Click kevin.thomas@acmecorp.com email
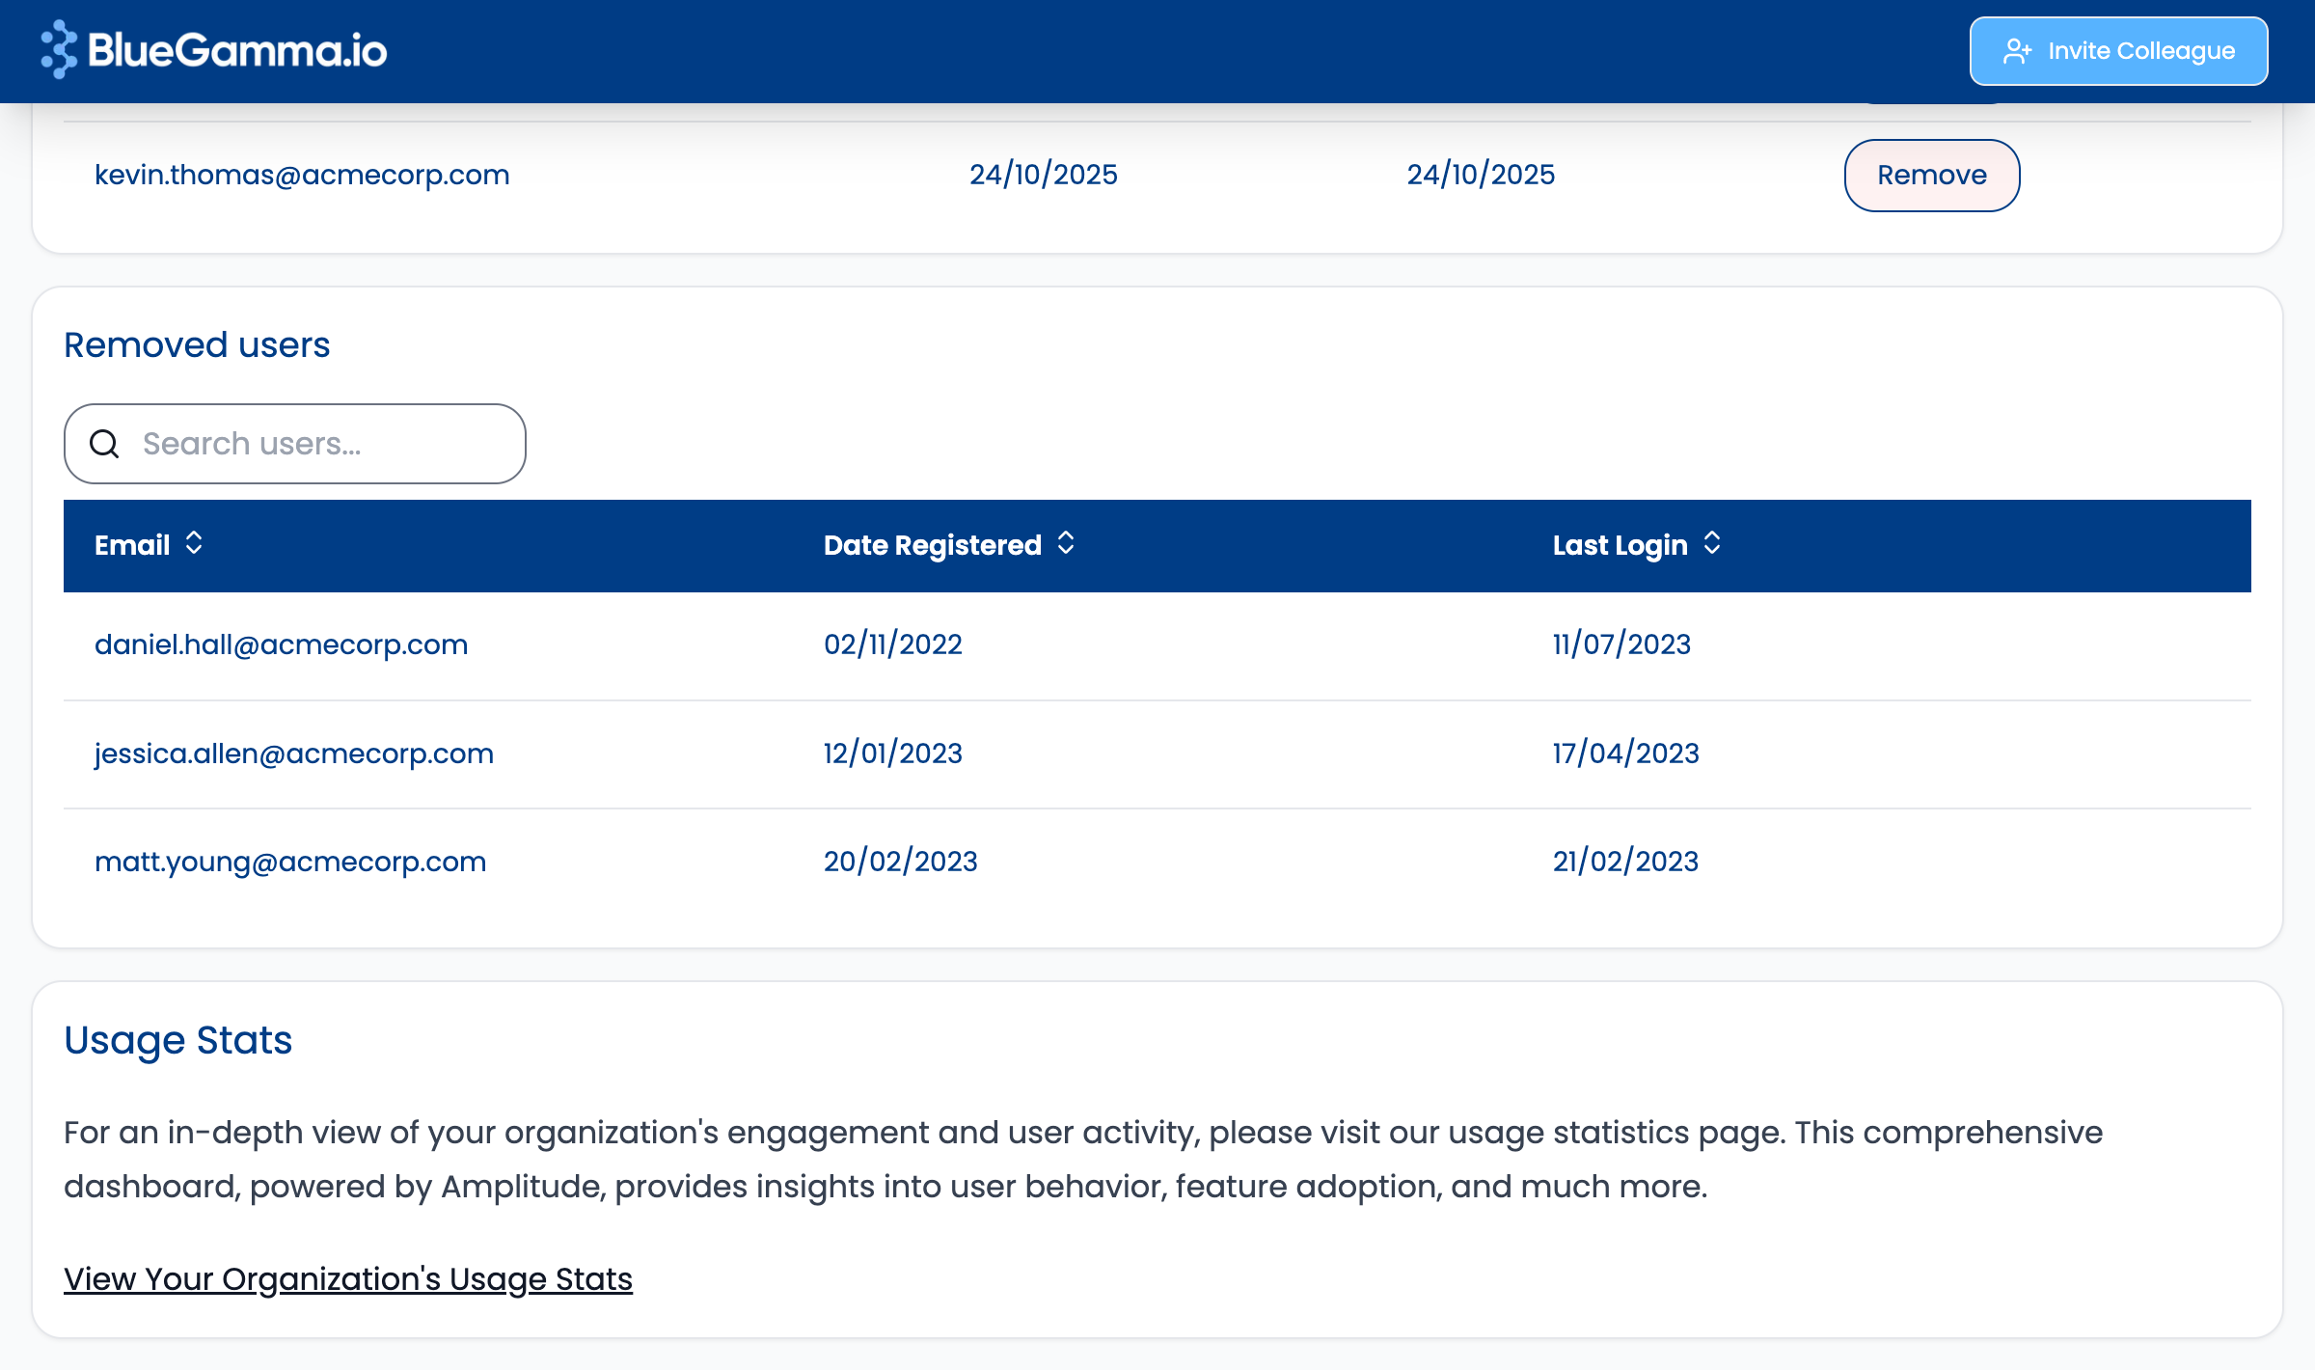 (302, 176)
